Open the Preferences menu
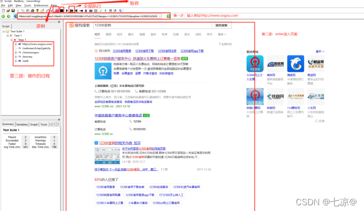 pos(41,5)
